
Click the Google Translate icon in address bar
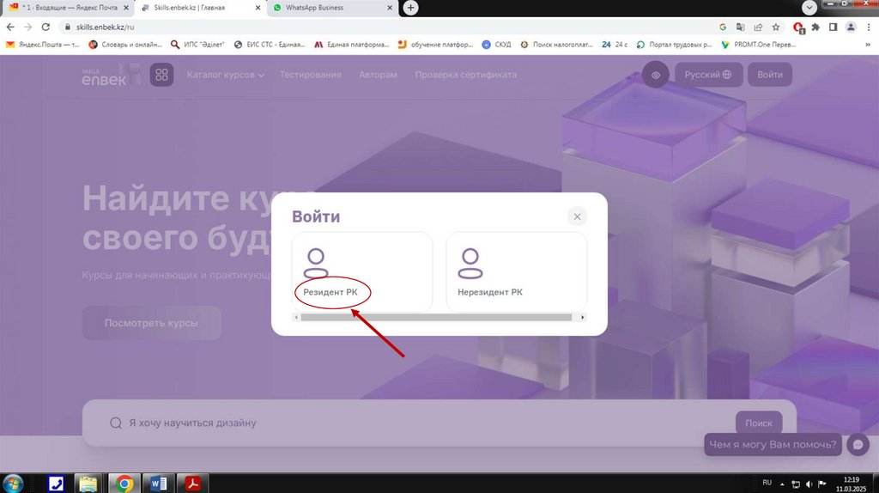tap(741, 27)
